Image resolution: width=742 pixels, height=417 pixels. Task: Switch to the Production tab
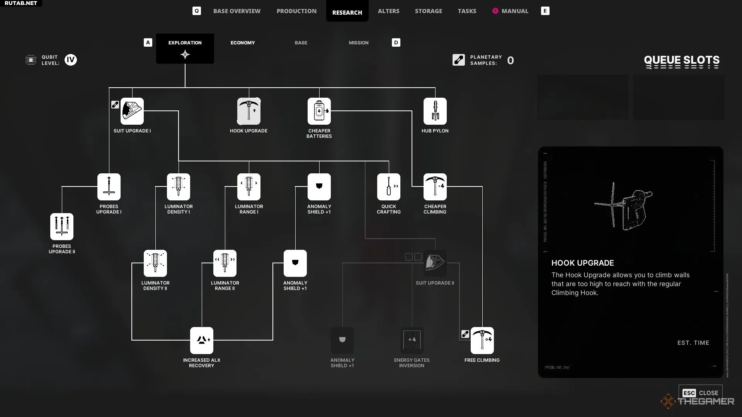click(296, 11)
